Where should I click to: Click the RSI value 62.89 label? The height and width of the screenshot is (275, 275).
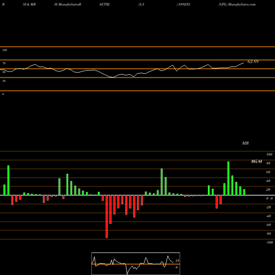click(x=253, y=62)
